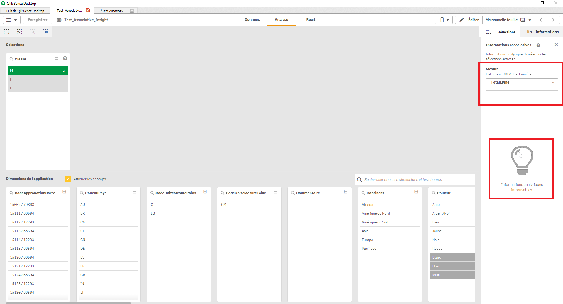563x304 pixels.
Task: Open the list icon on the Continent panel
Action: coord(416,192)
